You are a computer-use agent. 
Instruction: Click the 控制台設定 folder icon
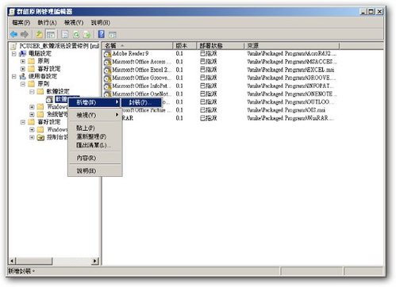click(40, 137)
